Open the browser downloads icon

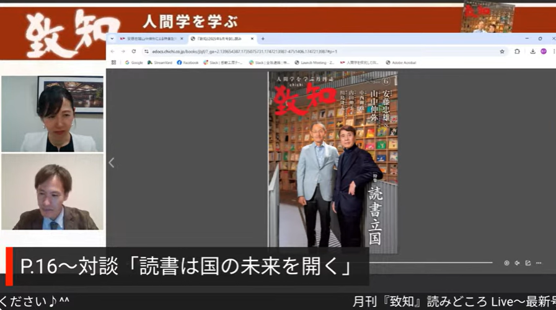pos(532,51)
